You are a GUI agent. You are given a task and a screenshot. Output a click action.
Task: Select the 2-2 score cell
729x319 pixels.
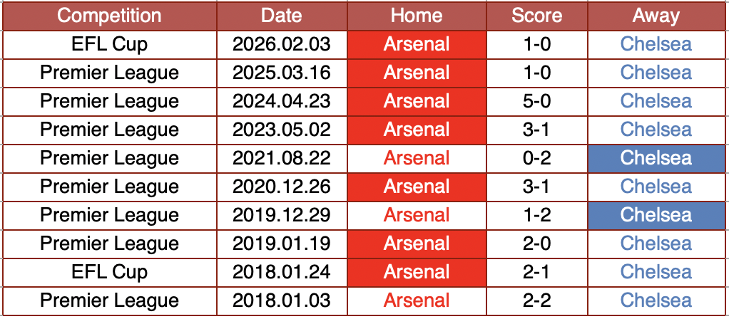[536, 300]
